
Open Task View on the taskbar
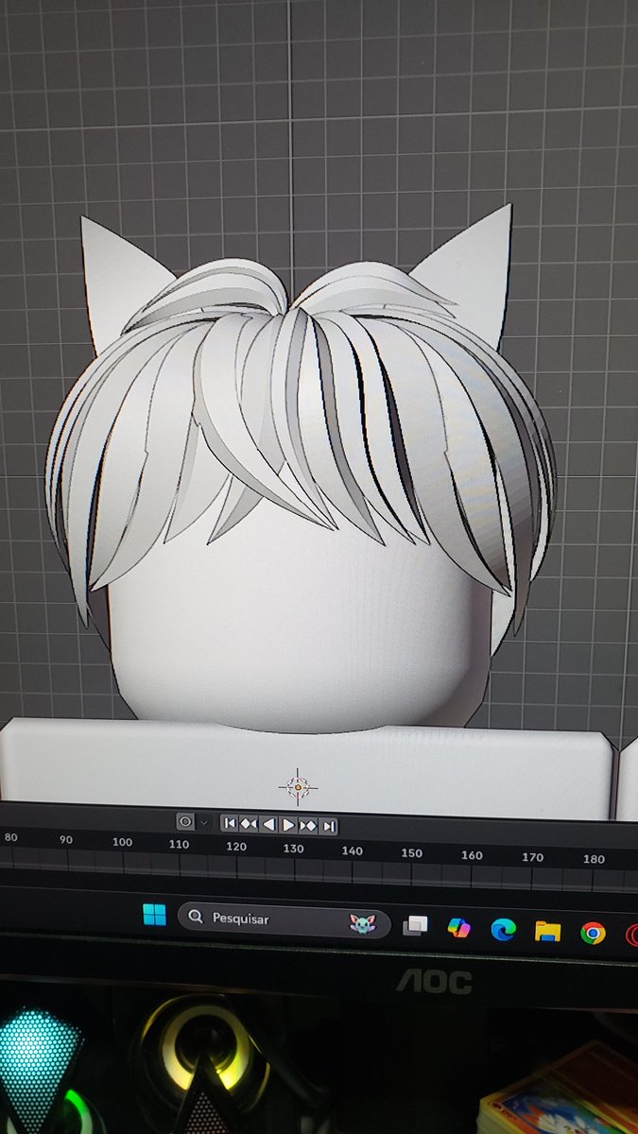point(415,927)
